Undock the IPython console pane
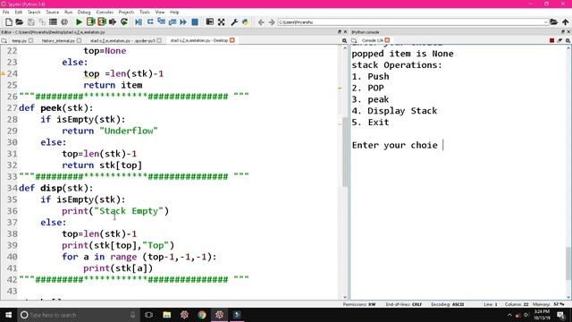Viewport: 572px width, 322px height. (x=563, y=32)
